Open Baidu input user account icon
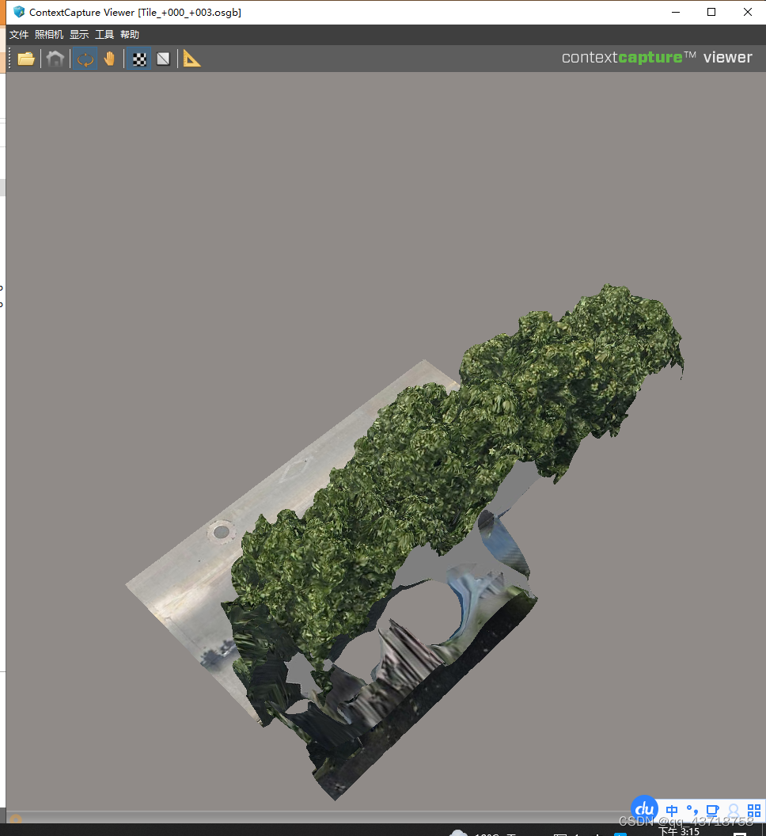766x836 pixels. (x=734, y=811)
